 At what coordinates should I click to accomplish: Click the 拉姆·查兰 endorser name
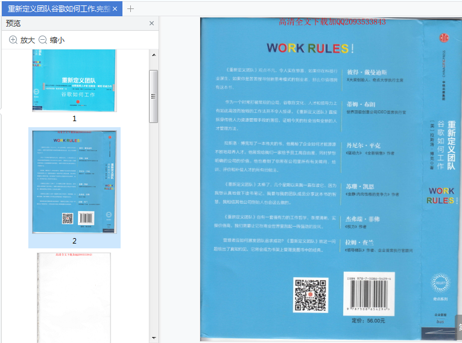[x=359, y=242]
